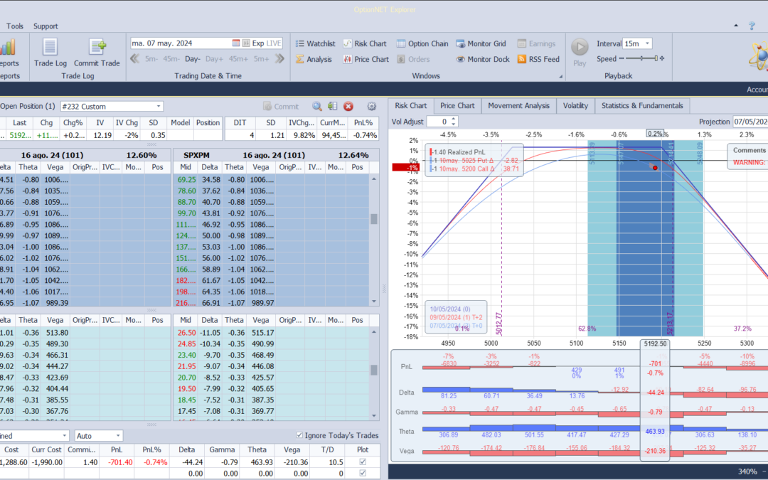This screenshot has width=768, height=480.
Task: Expand the Auto dropdown
Action: (x=118, y=435)
